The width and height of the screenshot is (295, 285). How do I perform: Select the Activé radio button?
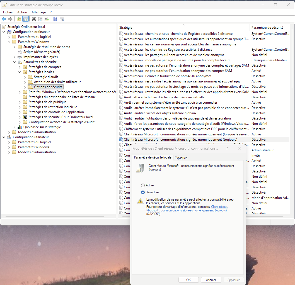143,185
